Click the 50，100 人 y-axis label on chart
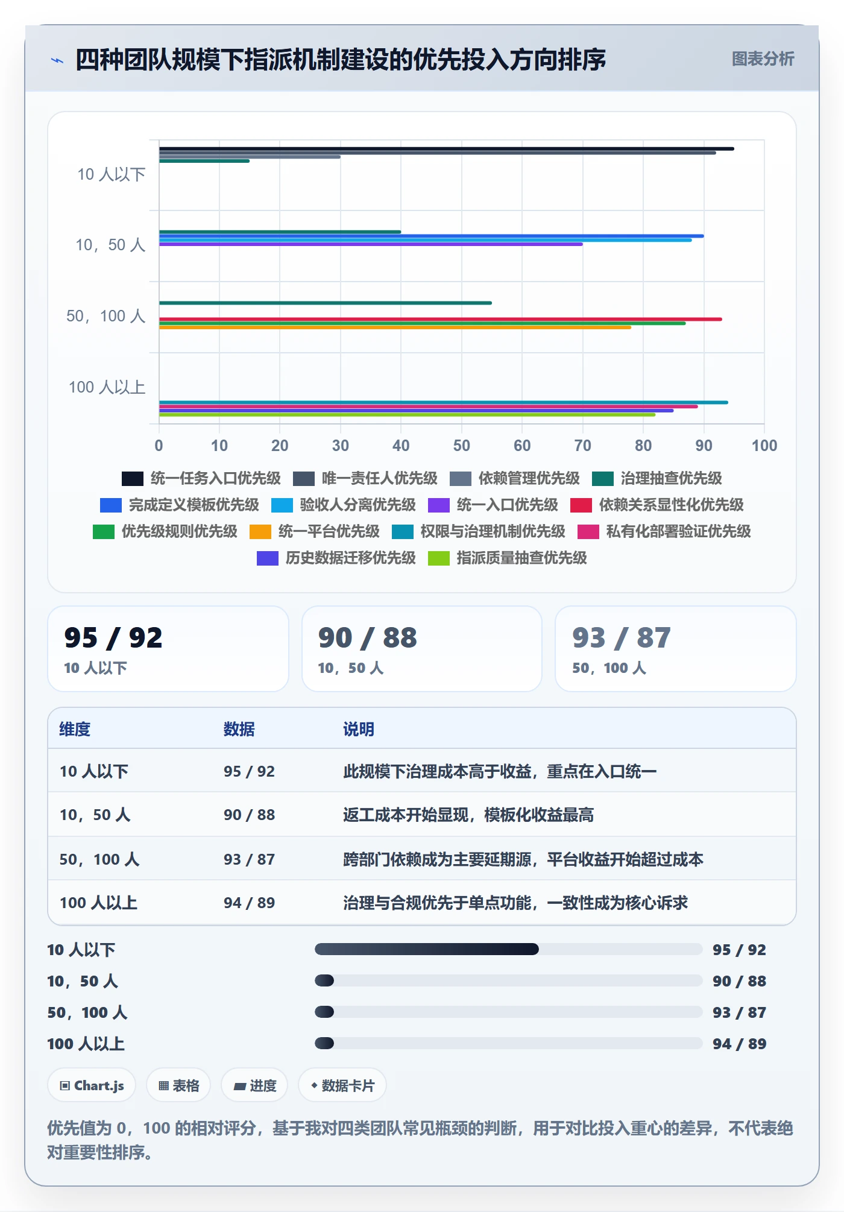 coord(106,317)
